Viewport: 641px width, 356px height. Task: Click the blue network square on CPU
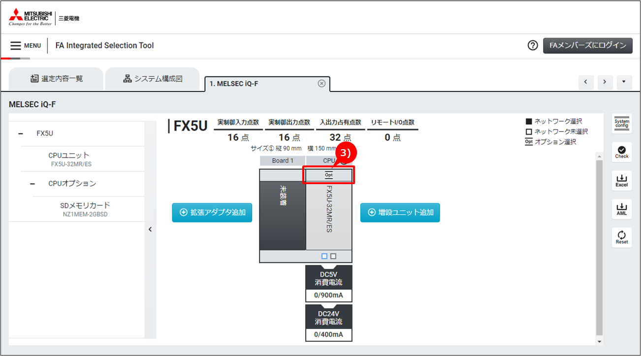324,257
